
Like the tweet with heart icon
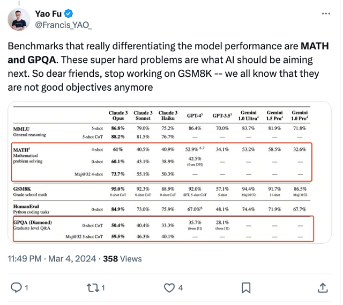click(169, 288)
